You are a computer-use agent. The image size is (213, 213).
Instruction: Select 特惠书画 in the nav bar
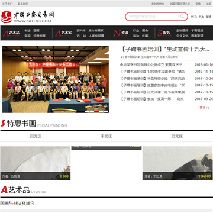coord(39,36)
